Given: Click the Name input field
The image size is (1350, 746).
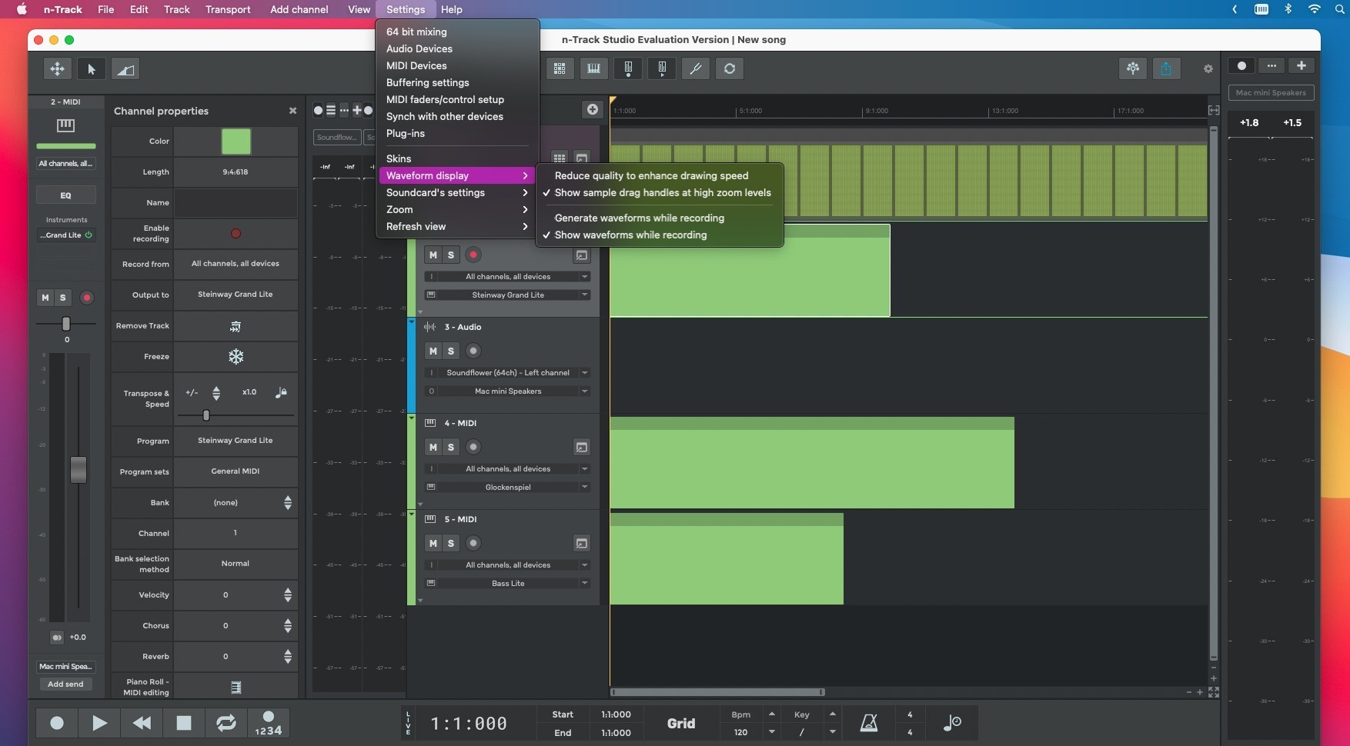Looking at the screenshot, I should pos(236,203).
